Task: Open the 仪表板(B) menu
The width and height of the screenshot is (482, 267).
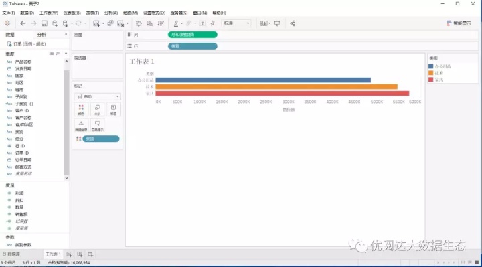Action: click(x=72, y=13)
